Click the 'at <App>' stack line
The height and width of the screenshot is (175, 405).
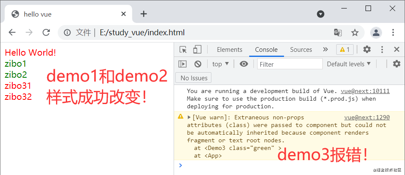click(208, 156)
